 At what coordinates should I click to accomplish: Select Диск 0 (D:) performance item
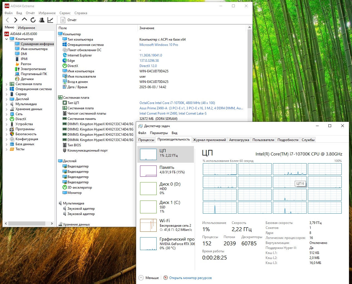point(166,188)
